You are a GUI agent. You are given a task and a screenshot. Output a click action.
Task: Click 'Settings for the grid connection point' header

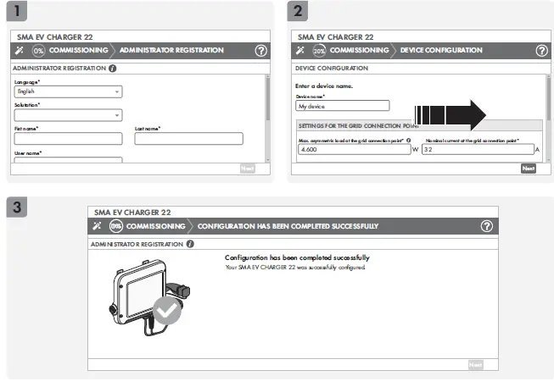pos(358,126)
